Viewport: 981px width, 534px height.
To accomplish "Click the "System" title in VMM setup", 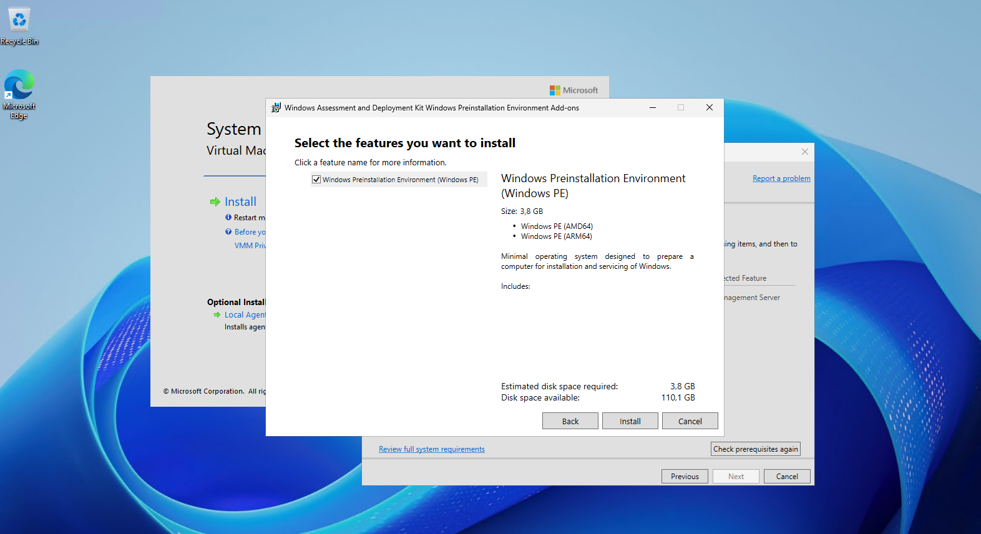I will (234, 129).
